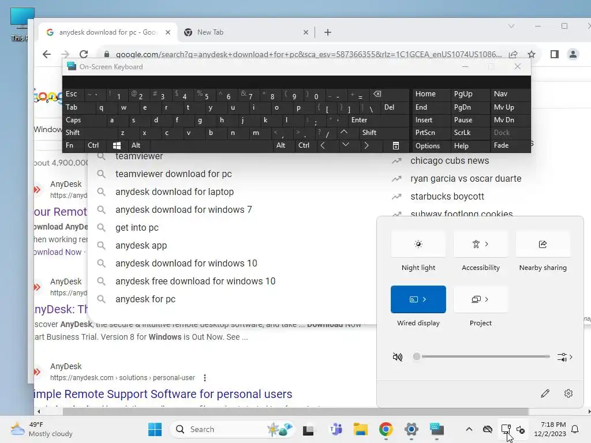591x443 pixels.
Task: Open notification bell in taskbar
Action: tap(575, 429)
